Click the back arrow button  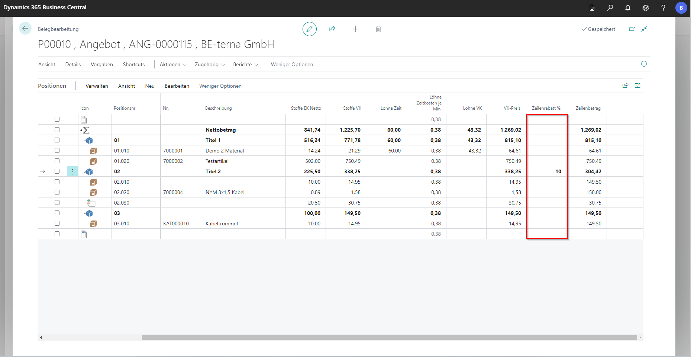coord(25,29)
